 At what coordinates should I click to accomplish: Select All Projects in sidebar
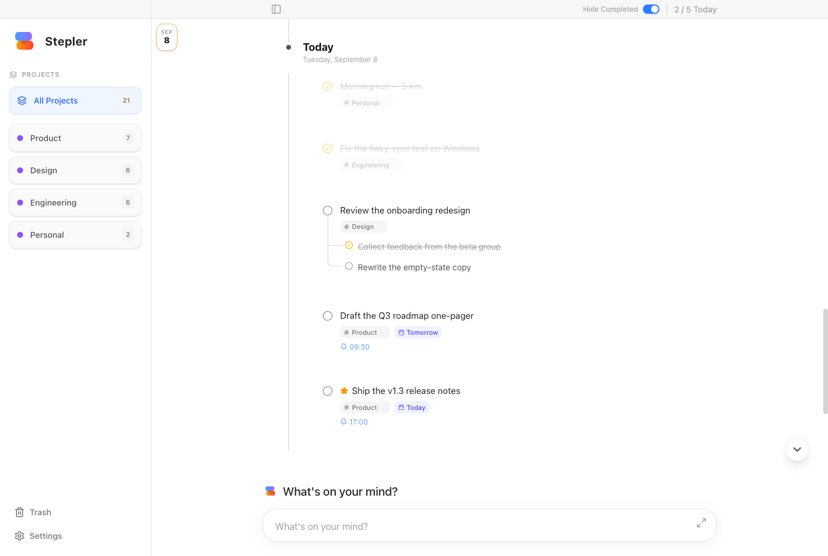click(75, 101)
